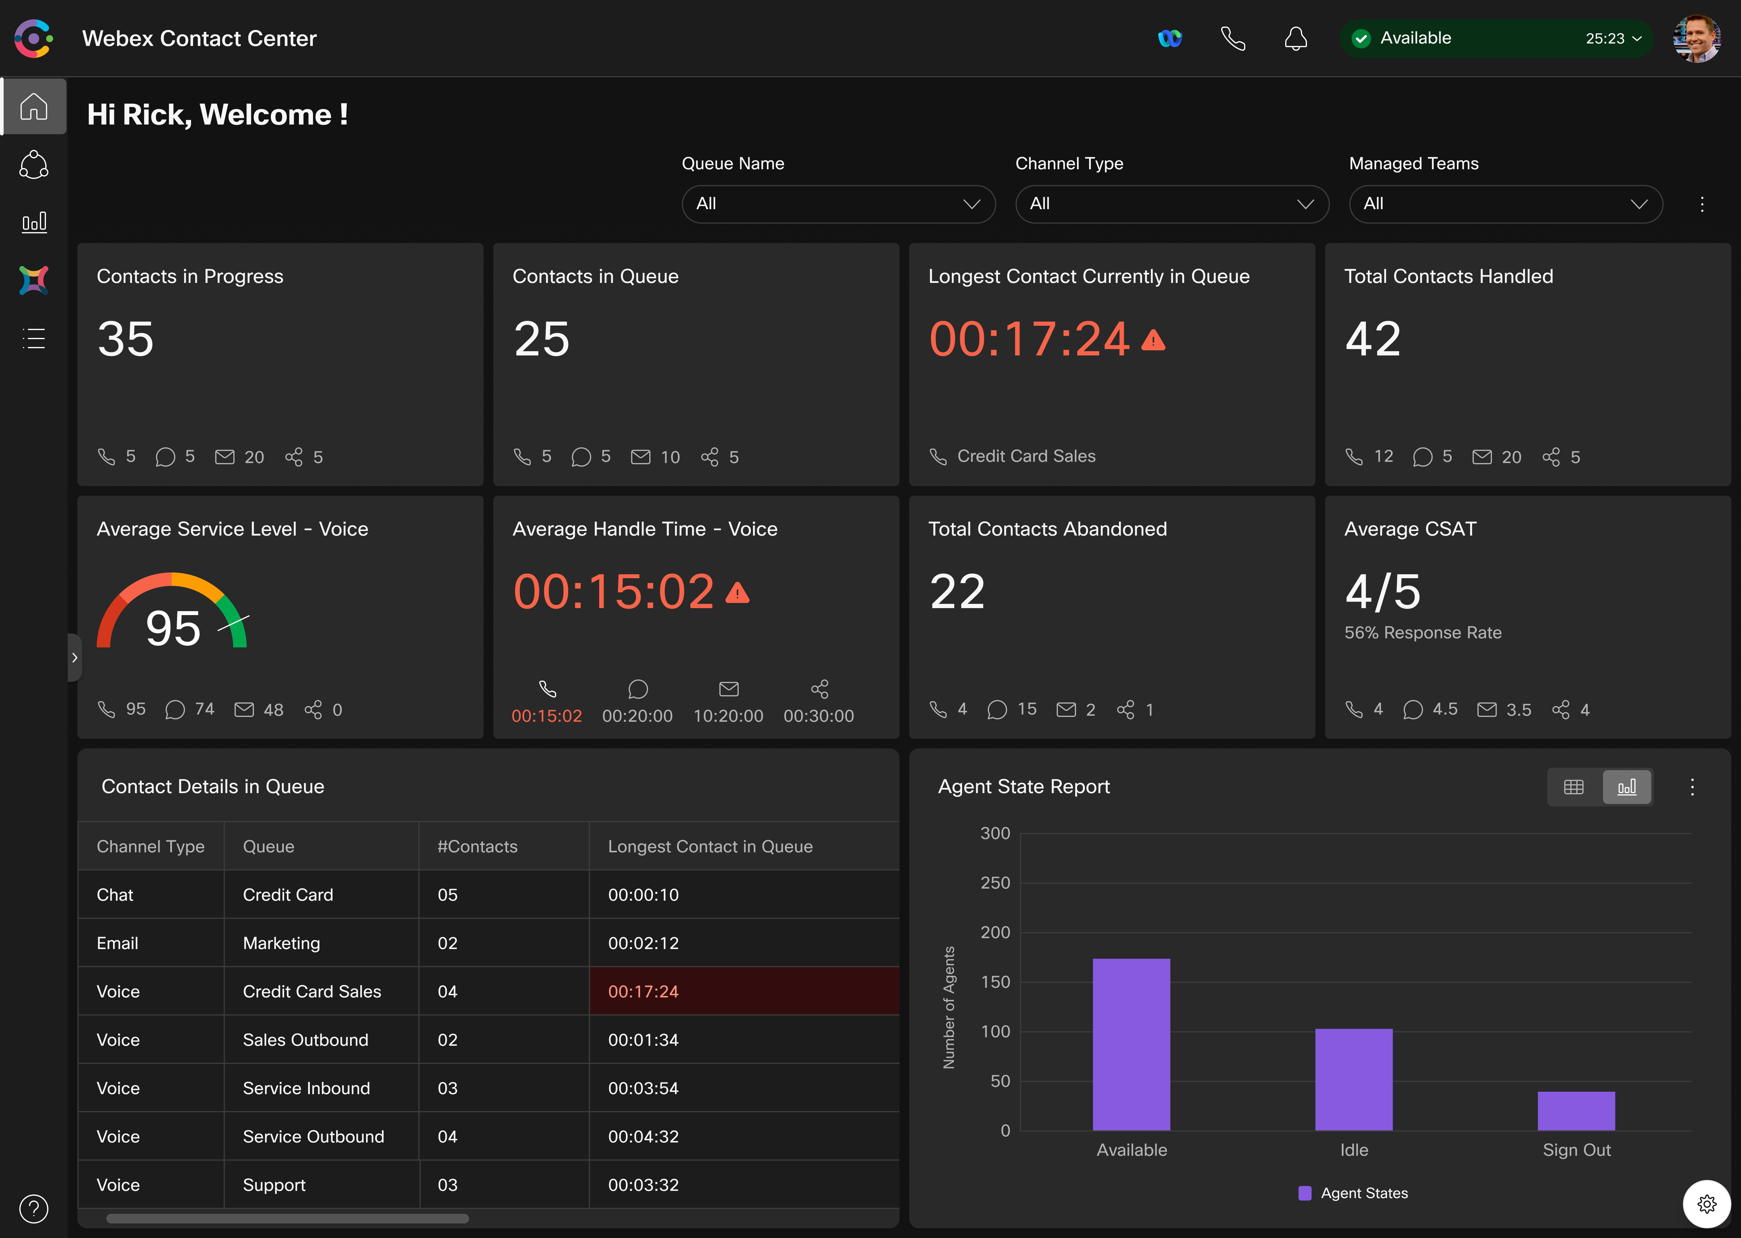Click the Idle bar in chart
This screenshot has height=1238, width=1741.
tap(1354, 1079)
